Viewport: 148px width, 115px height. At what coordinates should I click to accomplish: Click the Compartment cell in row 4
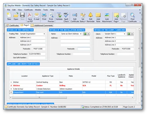point(24,92)
